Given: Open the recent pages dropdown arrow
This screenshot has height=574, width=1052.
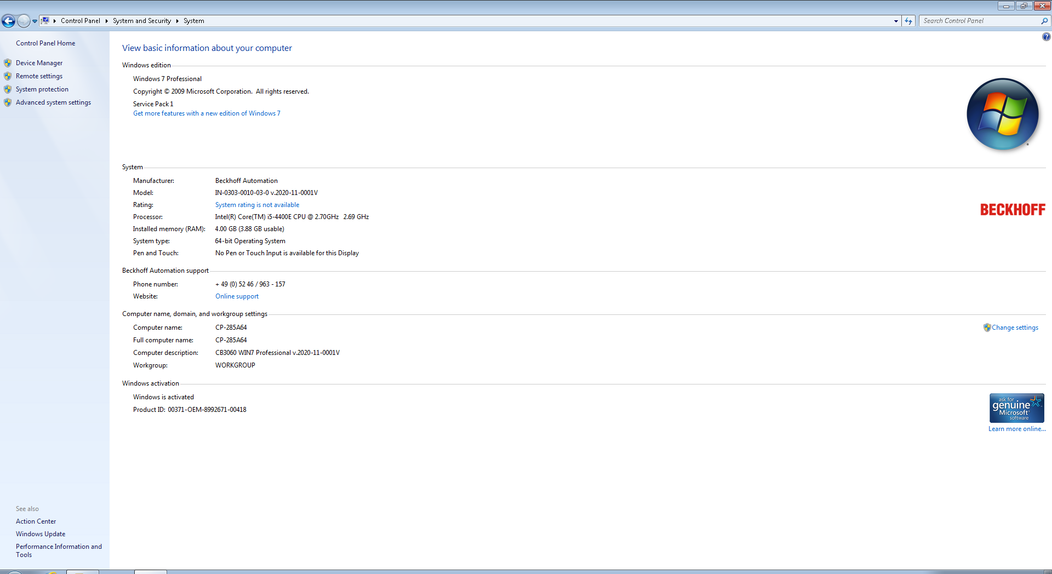Looking at the screenshot, I should pyautogui.click(x=35, y=21).
